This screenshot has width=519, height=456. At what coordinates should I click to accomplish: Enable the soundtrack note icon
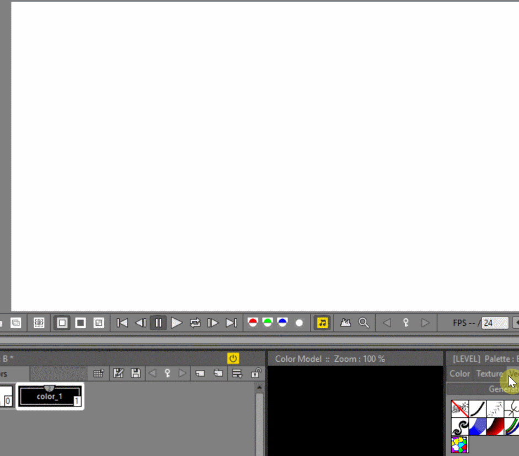pos(323,323)
